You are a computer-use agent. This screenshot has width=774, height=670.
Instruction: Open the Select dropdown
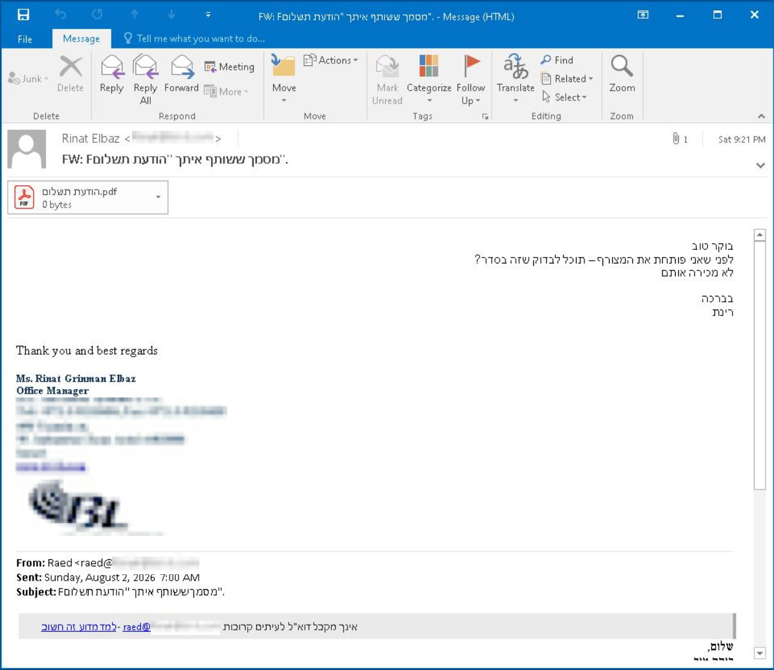click(564, 97)
